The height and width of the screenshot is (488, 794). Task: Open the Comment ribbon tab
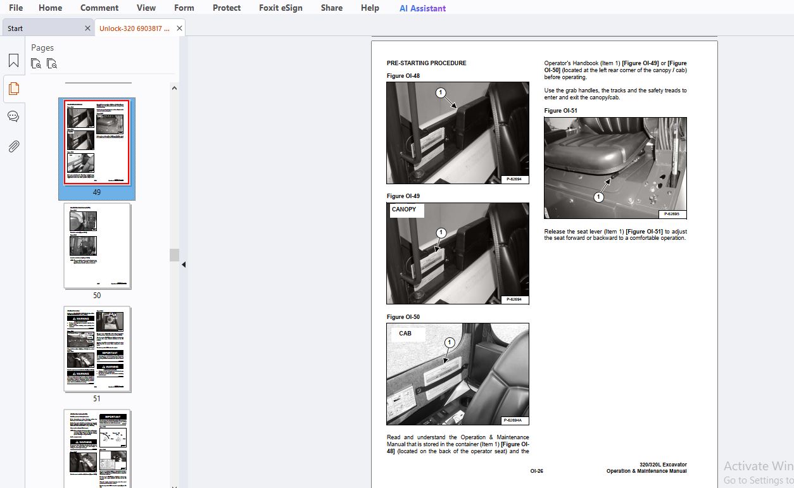click(x=99, y=8)
